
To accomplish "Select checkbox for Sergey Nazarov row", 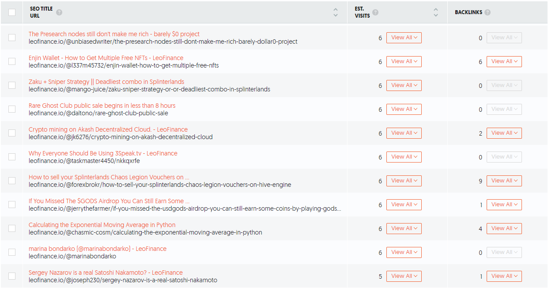I will point(12,276).
